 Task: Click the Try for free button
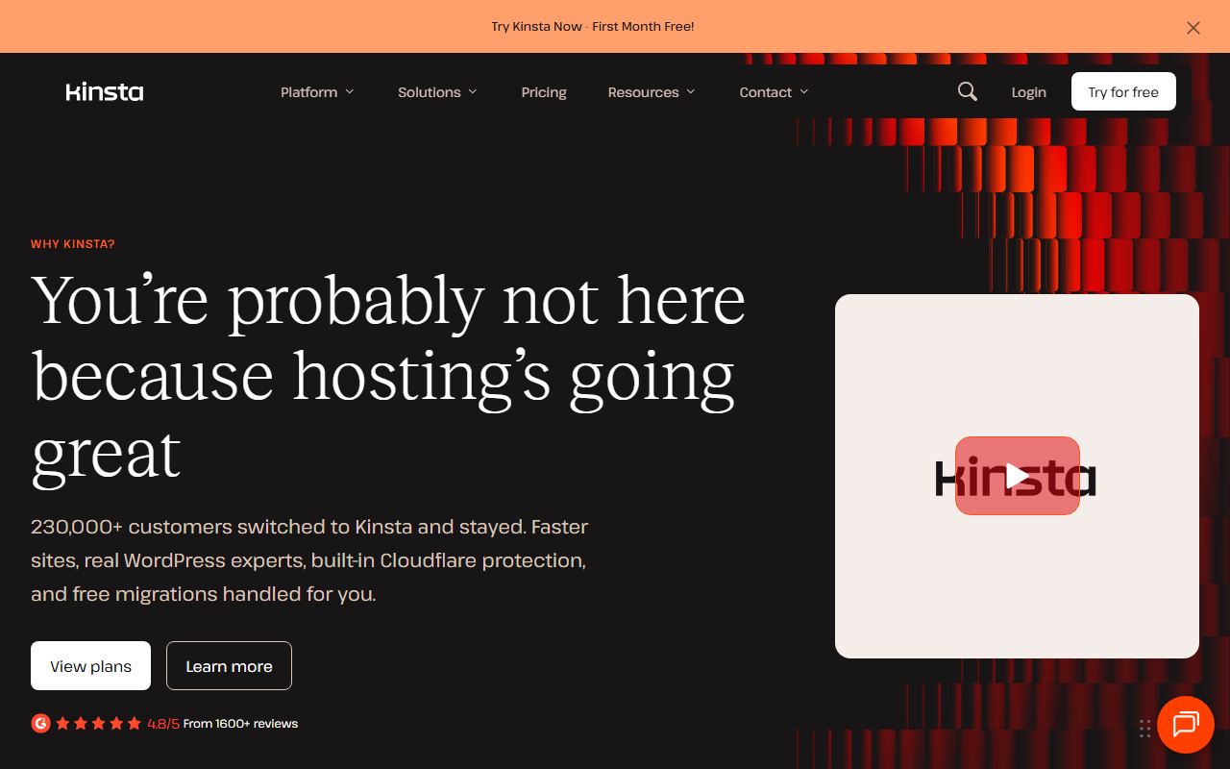click(x=1123, y=91)
